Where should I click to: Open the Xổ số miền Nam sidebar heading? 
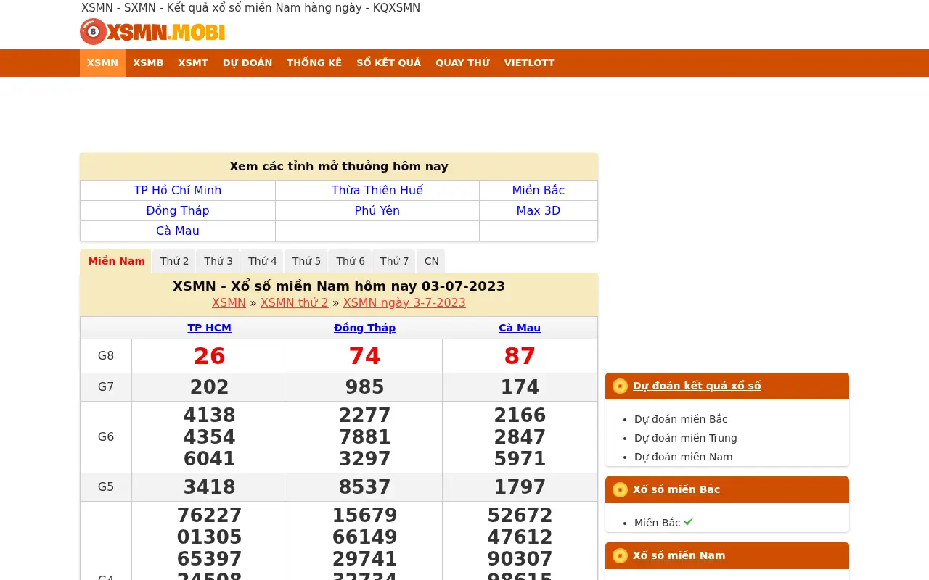[679, 555]
